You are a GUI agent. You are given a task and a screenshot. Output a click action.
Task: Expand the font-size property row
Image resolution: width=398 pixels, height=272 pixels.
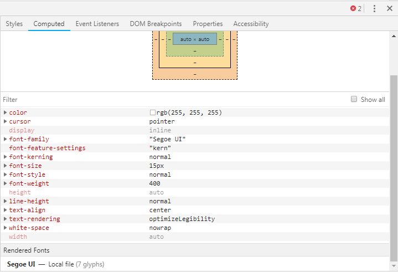coord(6,166)
